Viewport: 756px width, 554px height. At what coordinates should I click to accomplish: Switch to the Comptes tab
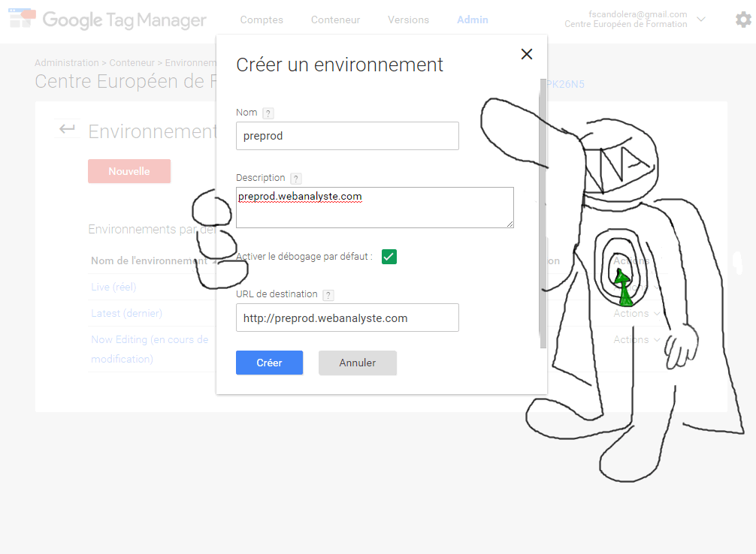tap(262, 20)
